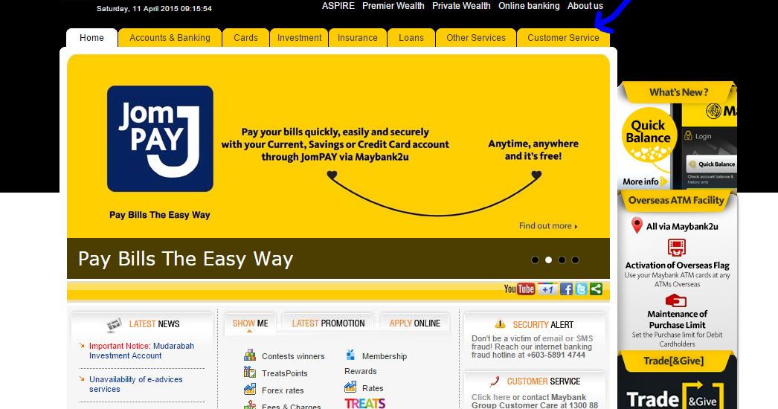This screenshot has width=778, height=409.
Task: Click the Membership Rewards icon
Action: pos(350,355)
